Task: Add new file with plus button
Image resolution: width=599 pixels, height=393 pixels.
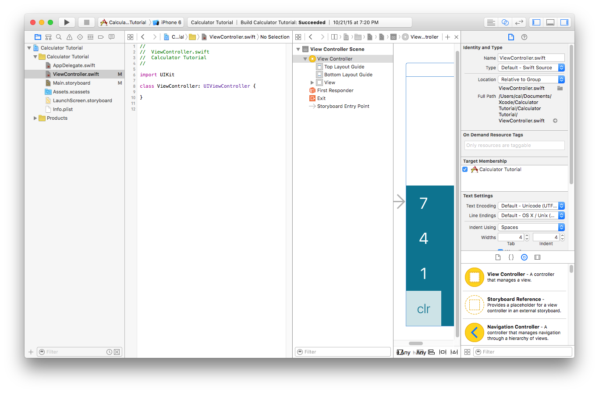Action: point(31,352)
